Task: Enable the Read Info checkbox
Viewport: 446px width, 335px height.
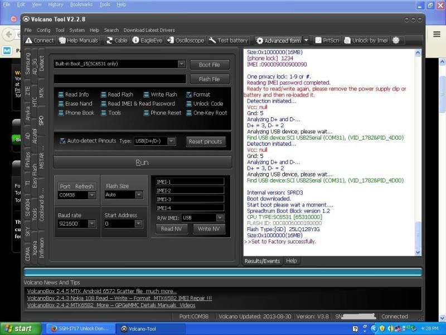Action: point(61,95)
